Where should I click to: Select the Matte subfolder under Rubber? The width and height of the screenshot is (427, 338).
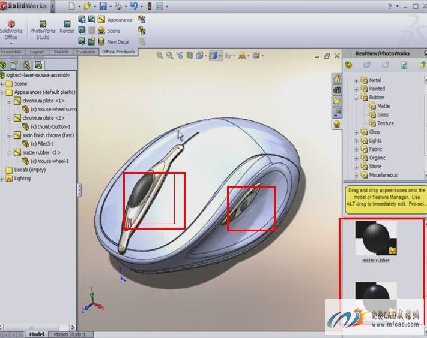[x=383, y=106]
